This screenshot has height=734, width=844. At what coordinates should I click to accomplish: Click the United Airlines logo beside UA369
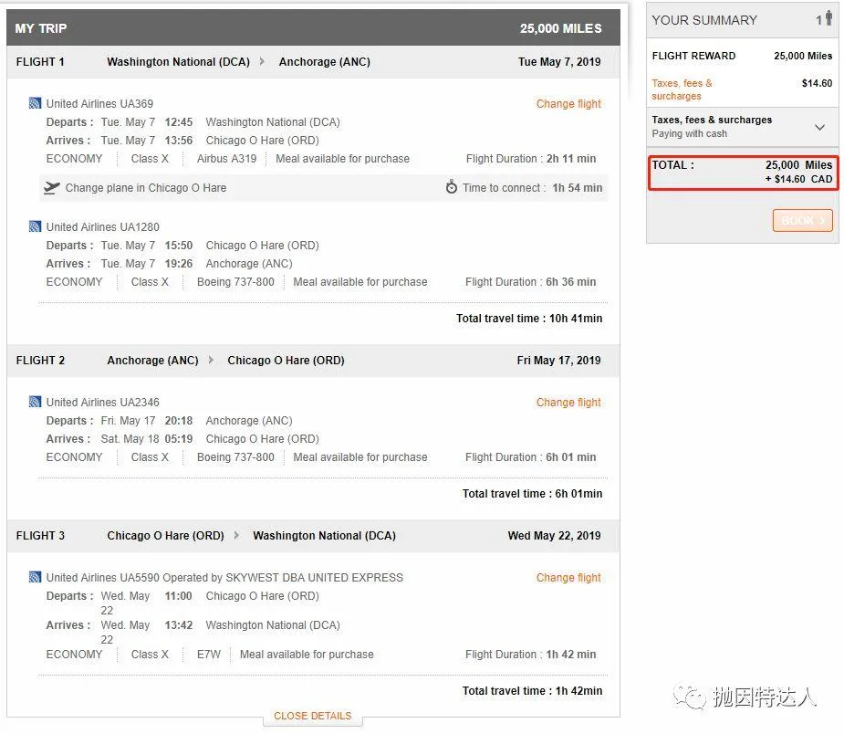coord(35,103)
